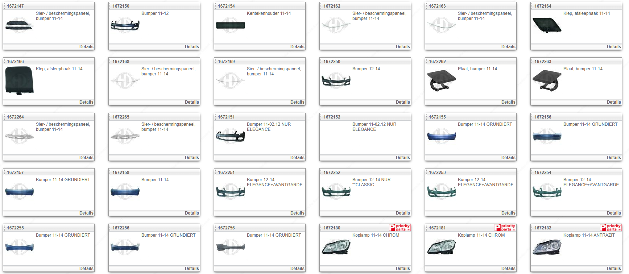Click the tow hook cover image 1672164

pos(547,25)
